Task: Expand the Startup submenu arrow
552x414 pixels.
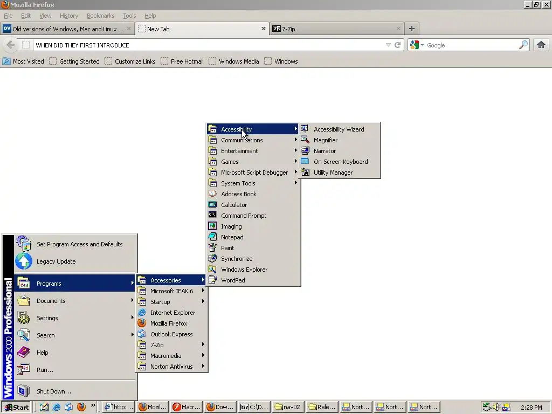Action: 203,301
